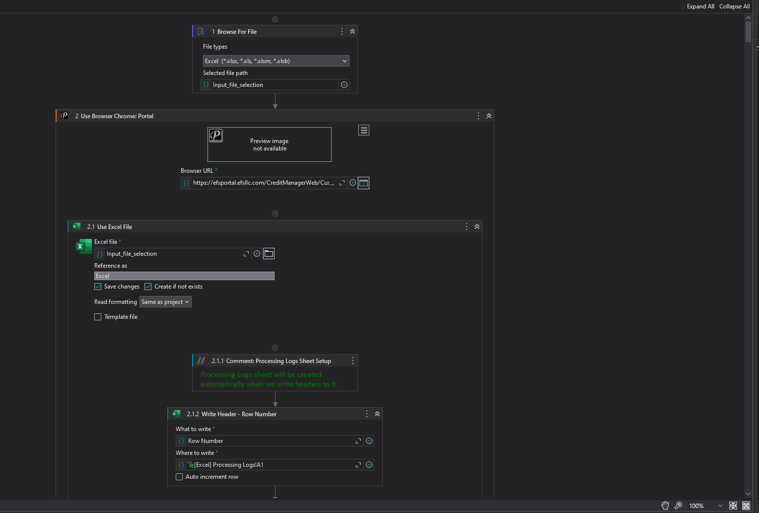The height and width of the screenshot is (513, 759).
Task: Open Read formatting Same as project dropdown
Action: [x=165, y=302]
